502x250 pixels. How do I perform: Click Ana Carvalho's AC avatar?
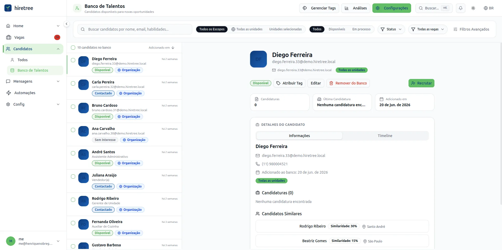(84, 131)
